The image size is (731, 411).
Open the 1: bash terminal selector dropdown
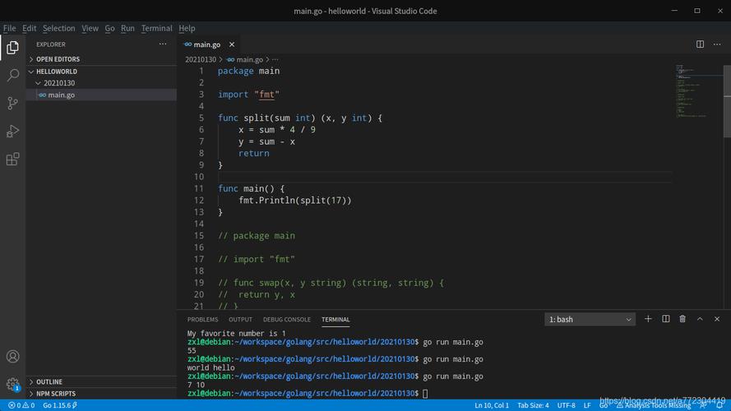click(590, 319)
